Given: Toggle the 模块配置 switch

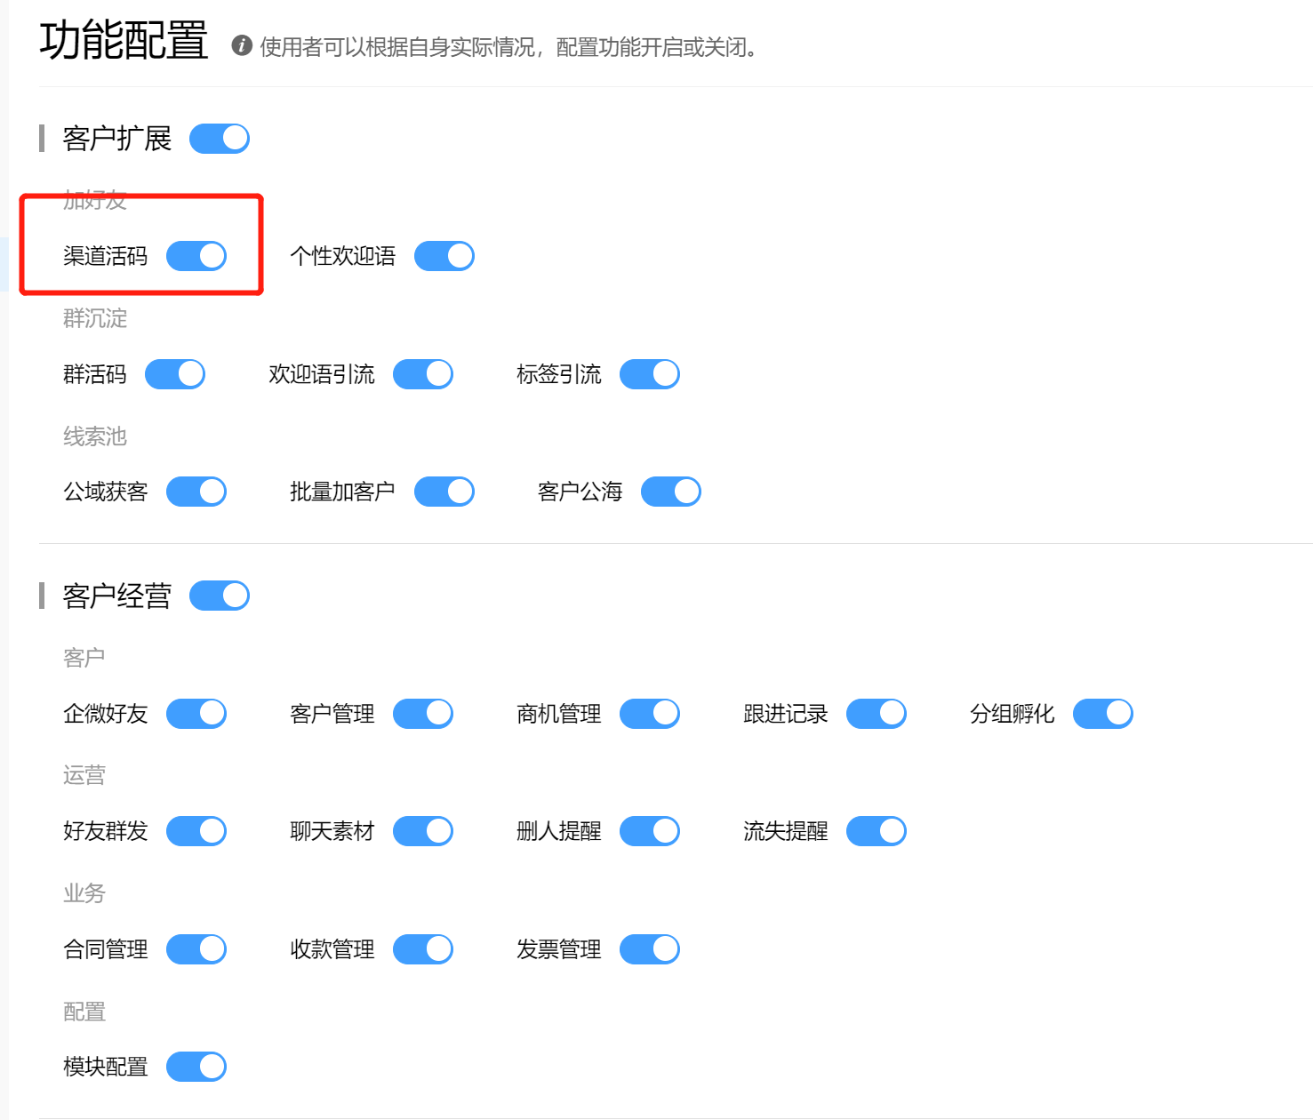Looking at the screenshot, I should pos(196,1067).
